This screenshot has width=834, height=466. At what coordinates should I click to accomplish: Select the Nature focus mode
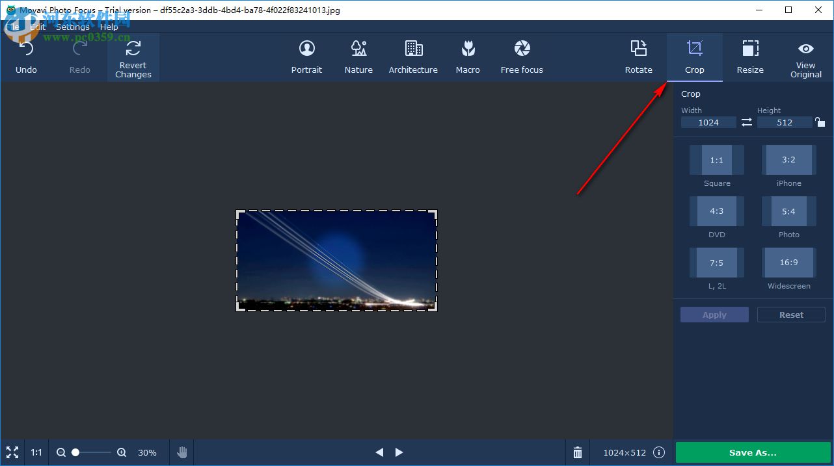tap(358, 57)
